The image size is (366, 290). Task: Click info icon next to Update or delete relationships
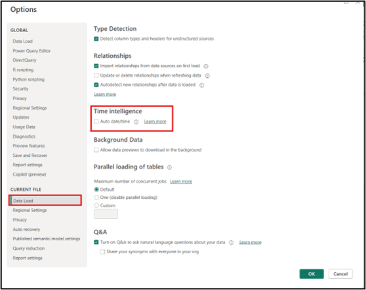click(x=207, y=75)
